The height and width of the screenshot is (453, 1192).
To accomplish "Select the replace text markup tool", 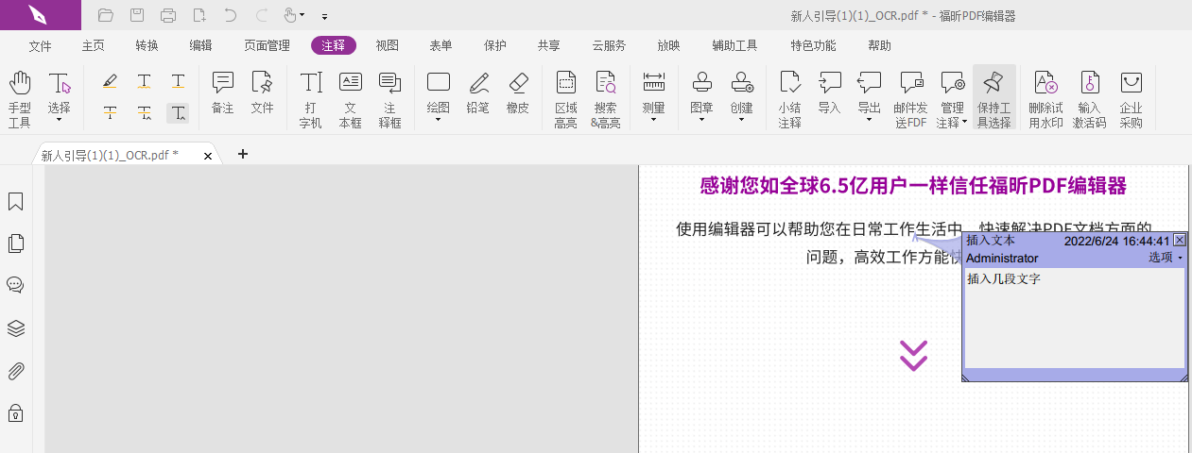I will click(x=144, y=113).
